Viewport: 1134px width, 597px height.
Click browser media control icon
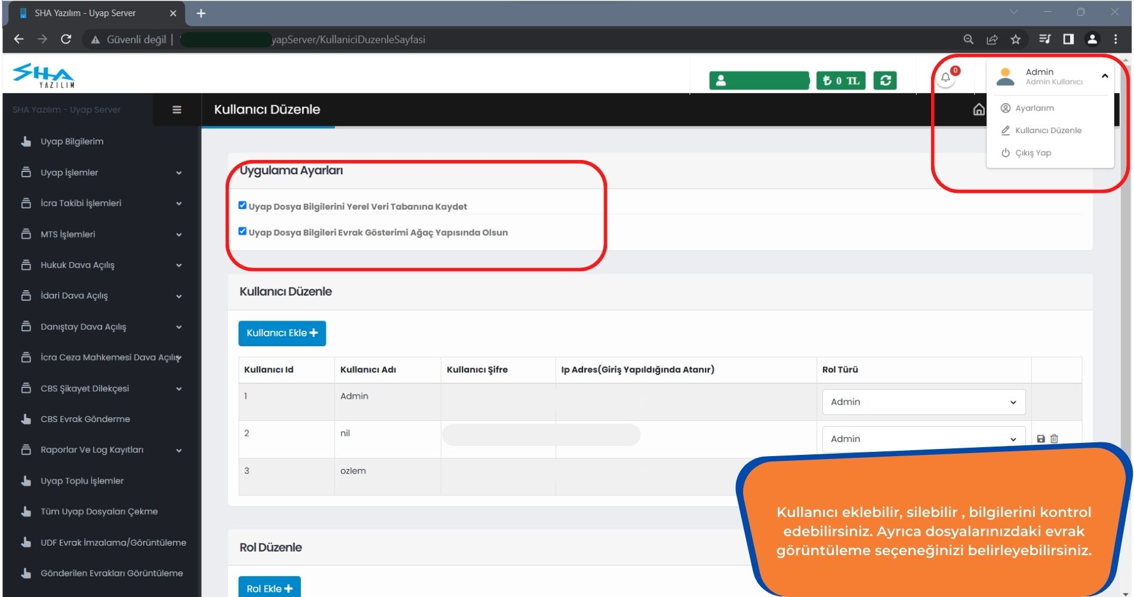point(1044,39)
